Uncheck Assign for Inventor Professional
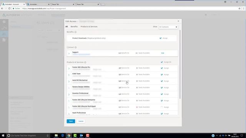 (x=162, y=94)
